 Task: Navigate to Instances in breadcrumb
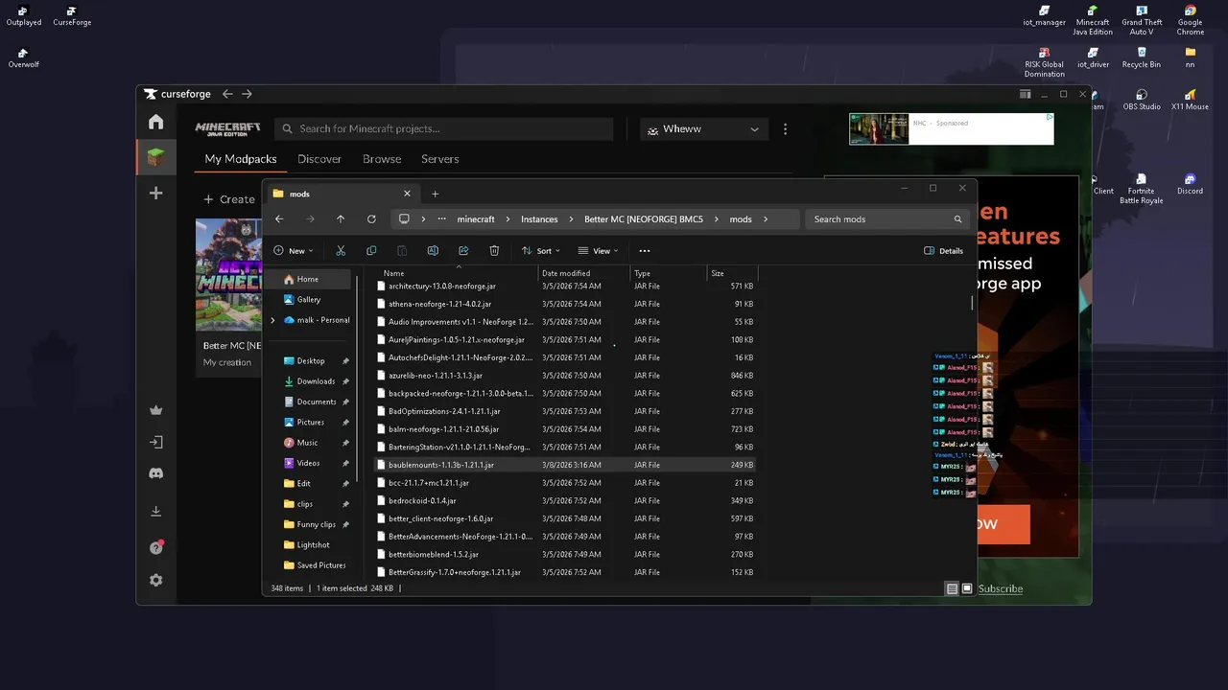tap(539, 219)
